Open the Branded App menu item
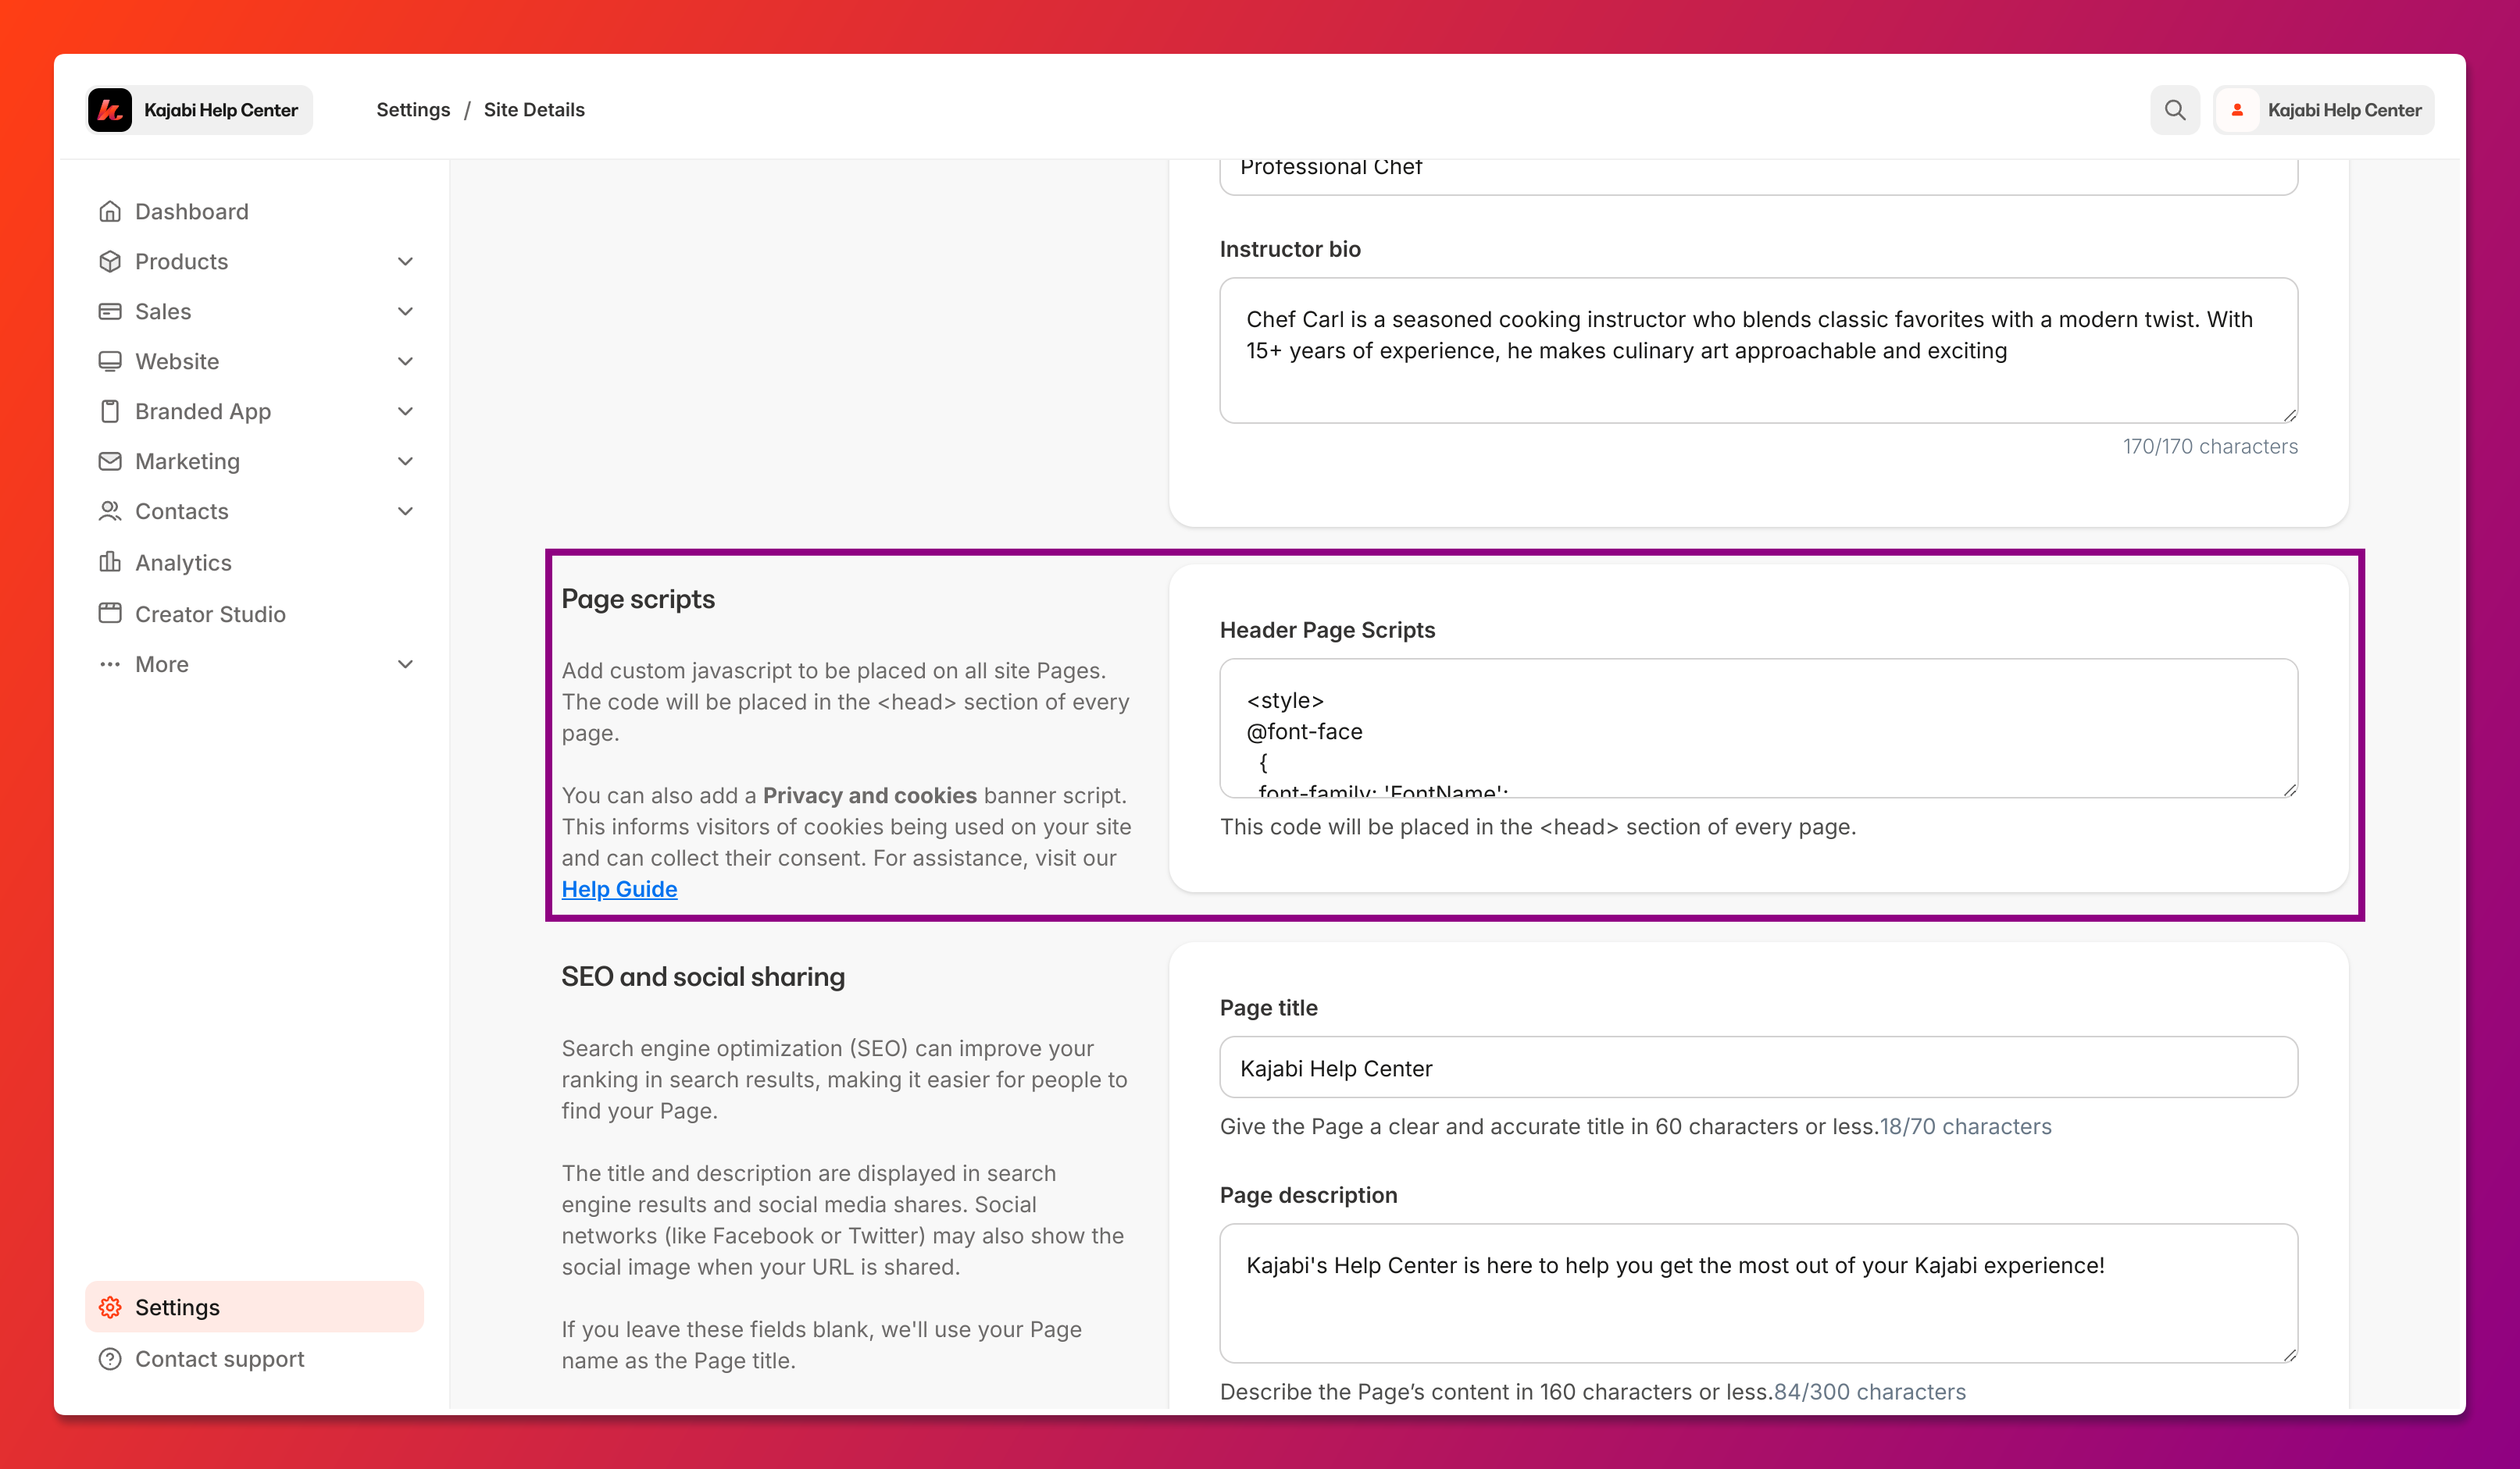The height and width of the screenshot is (1469, 2520). pos(203,411)
